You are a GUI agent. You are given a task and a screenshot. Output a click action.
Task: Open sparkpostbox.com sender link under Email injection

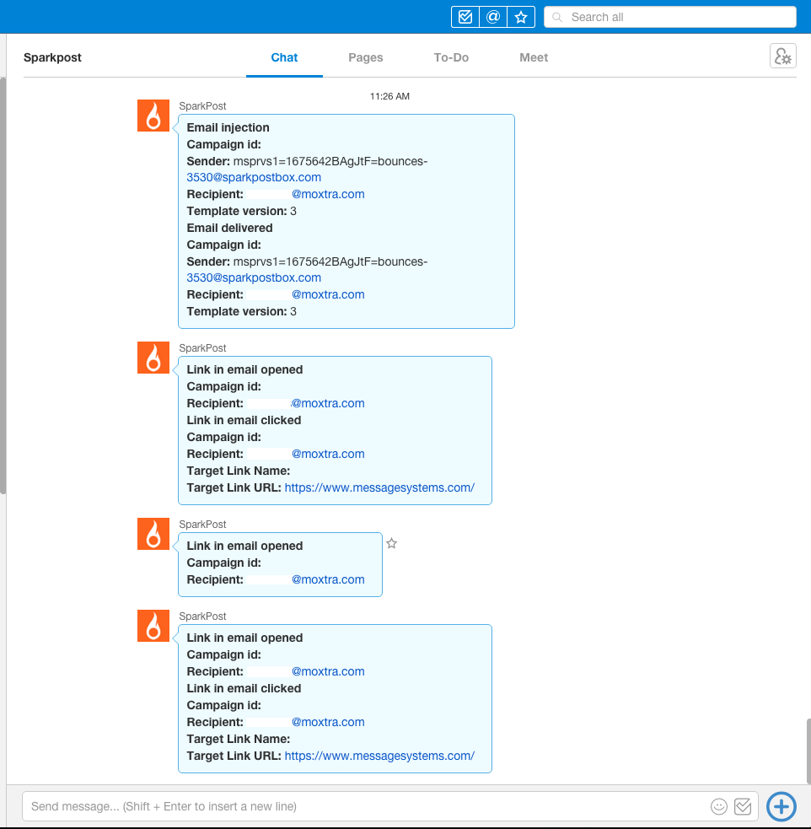(254, 177)
